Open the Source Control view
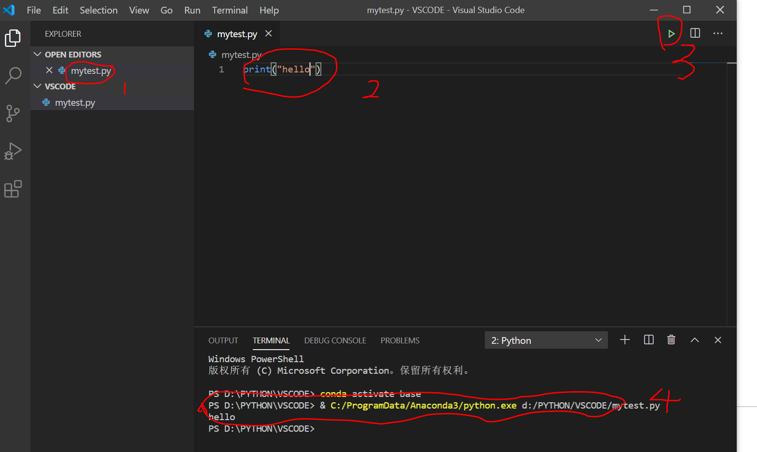 coord(13,113)
